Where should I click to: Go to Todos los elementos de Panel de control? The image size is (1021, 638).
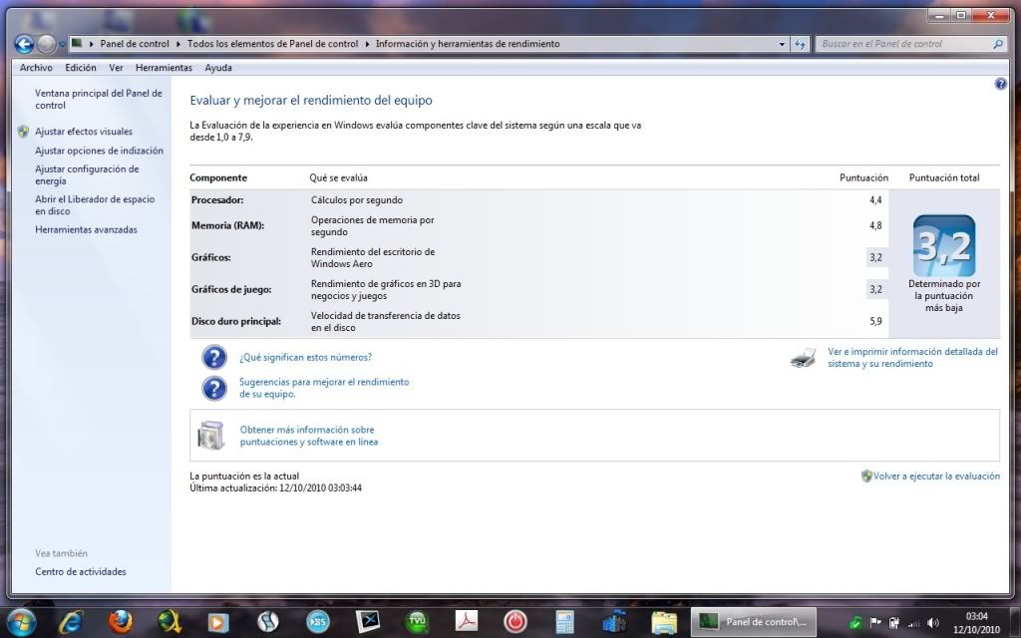[x=273, y=44]
